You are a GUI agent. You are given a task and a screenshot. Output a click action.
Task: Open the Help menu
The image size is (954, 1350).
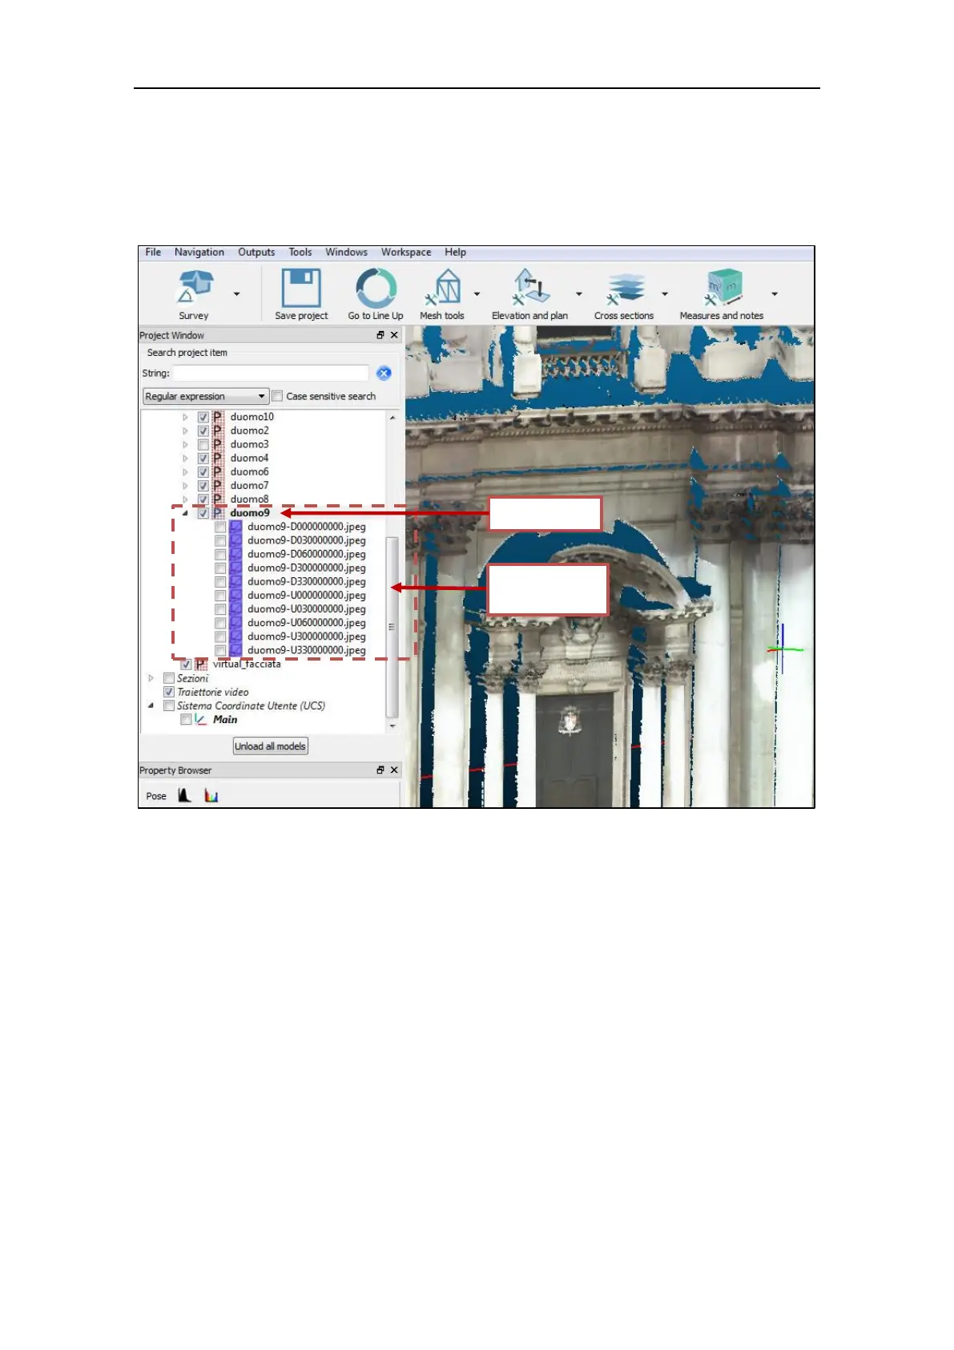click(x=455, y=252)
